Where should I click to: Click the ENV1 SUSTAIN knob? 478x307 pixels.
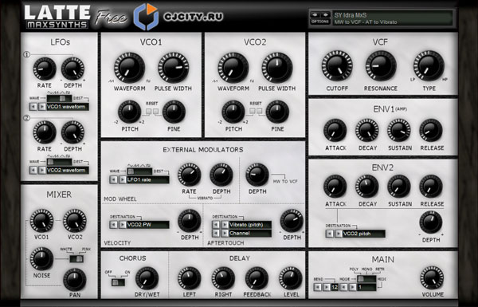399,130
